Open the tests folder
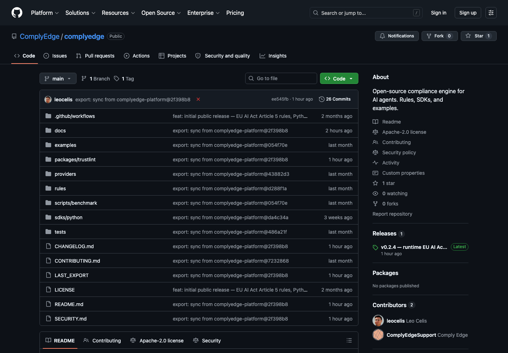 [x=60, y=232]
